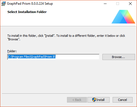Click the GraphPad Prism 8.0.0.224 Setup title
The image size is (137, 107).
[x=30, y=4]
